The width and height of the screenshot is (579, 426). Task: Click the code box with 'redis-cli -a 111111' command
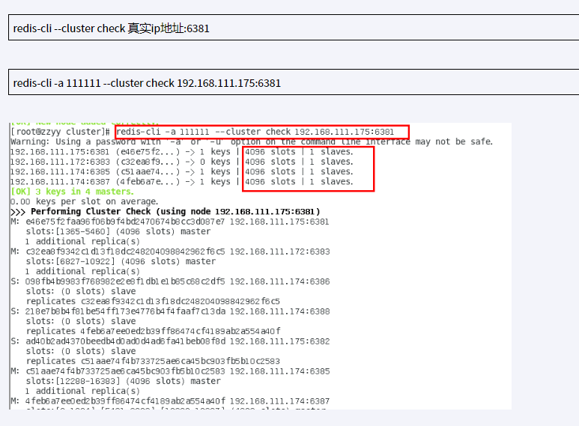click(x=294, y=82)
